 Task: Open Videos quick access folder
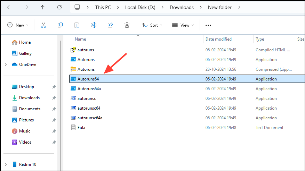coord(22,142)
